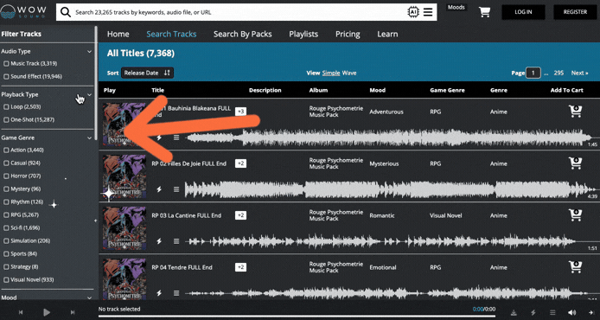Open the Learn menu item
Viewport: 600px width, 320px height.
click(x=387, y=34)
